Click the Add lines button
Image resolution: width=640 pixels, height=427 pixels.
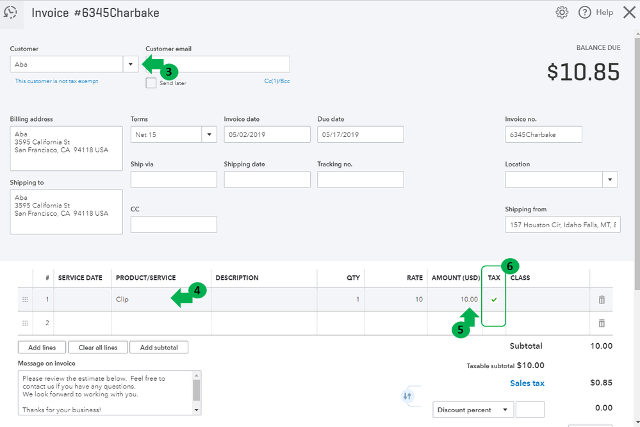pos(42,348)
